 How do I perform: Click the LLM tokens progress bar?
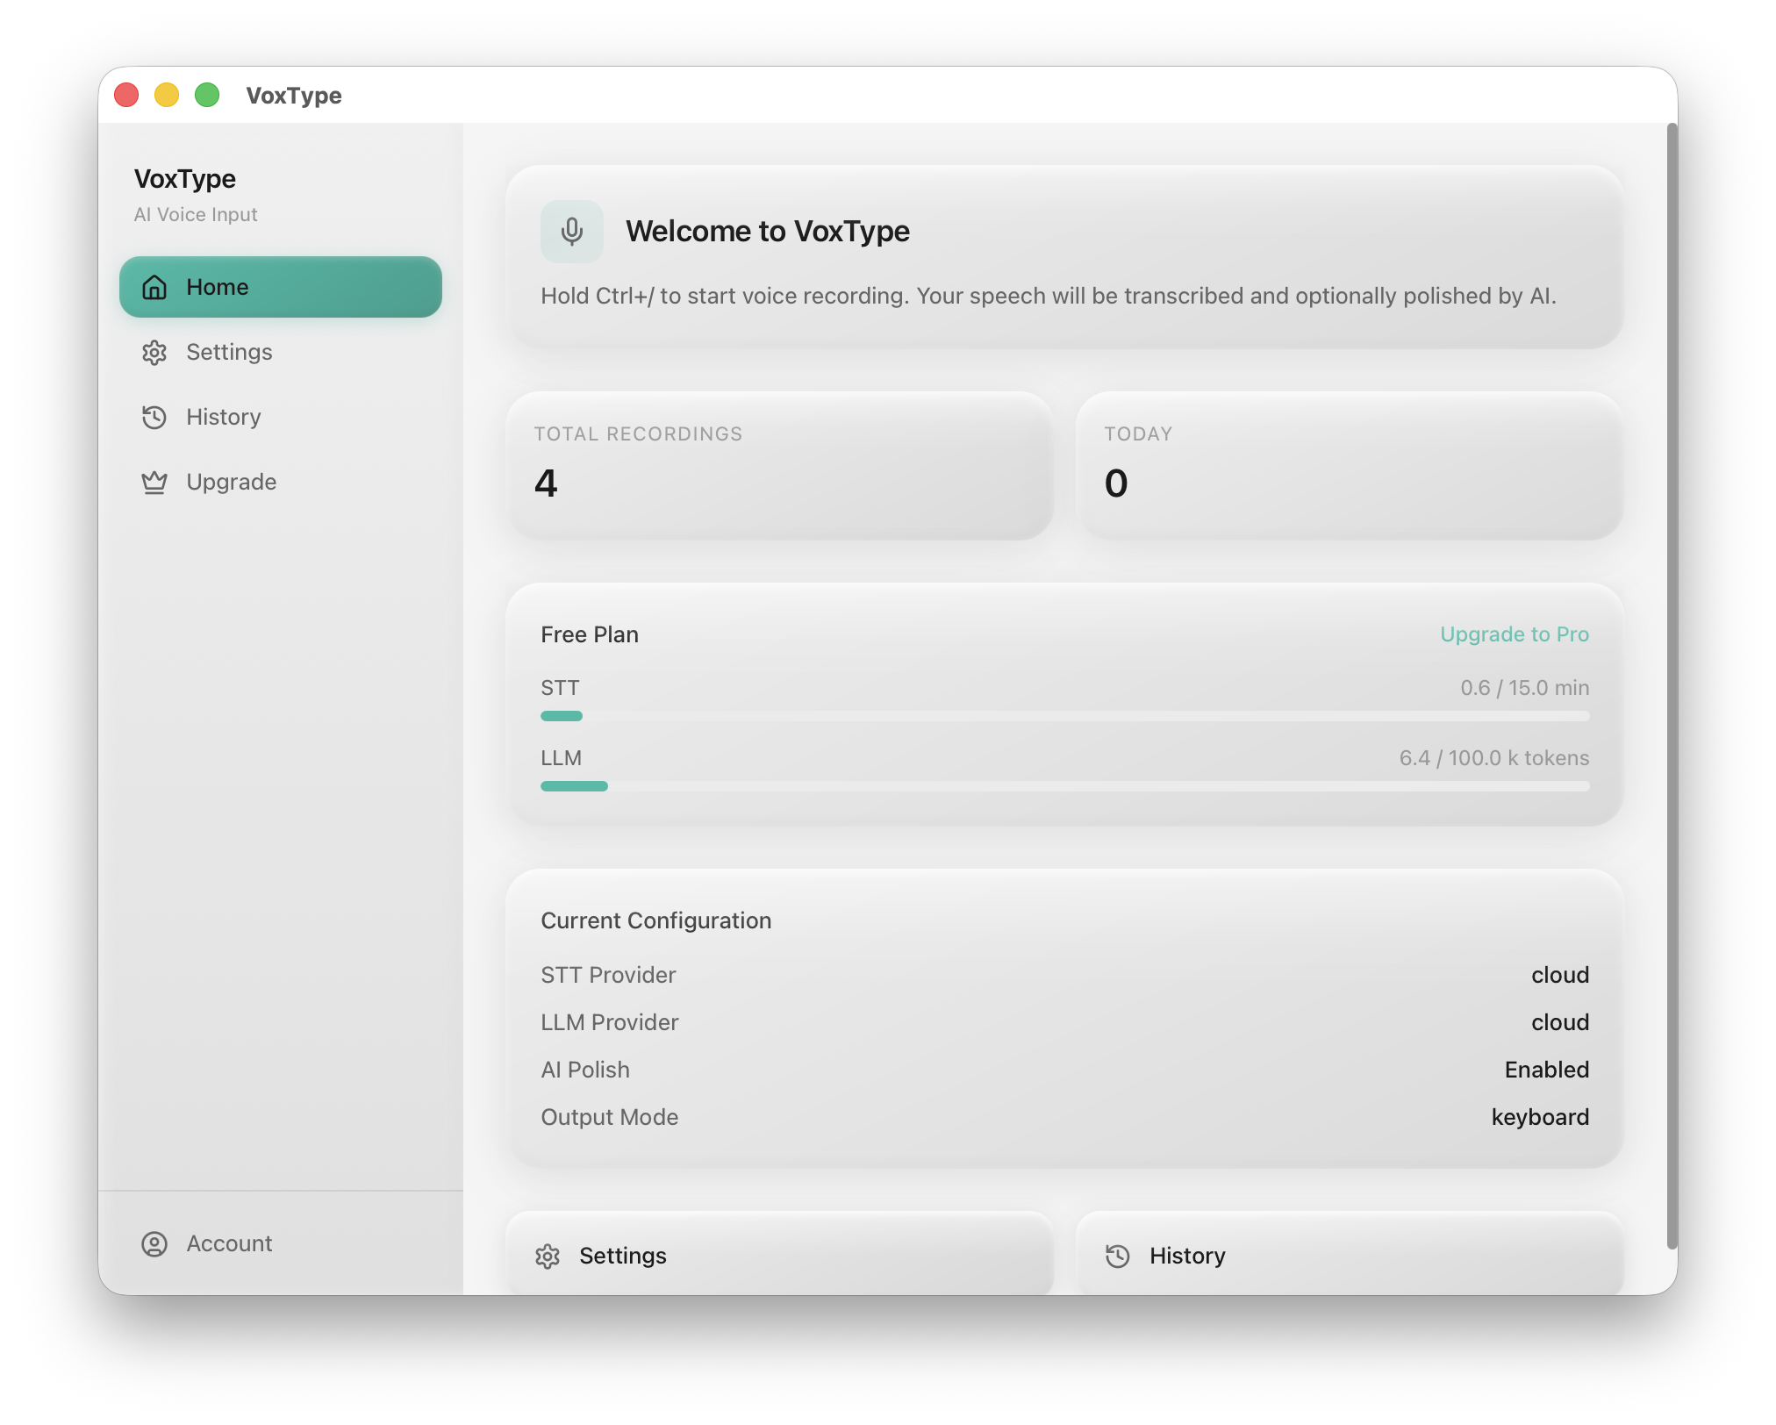(x=1064, y=786)
